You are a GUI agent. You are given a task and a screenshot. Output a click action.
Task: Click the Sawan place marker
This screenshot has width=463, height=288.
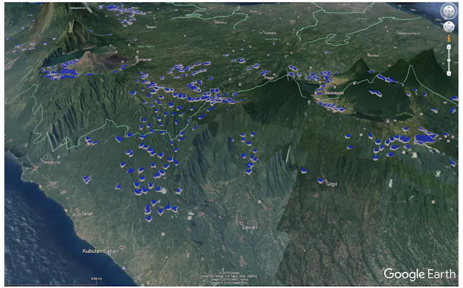pyautogui.click(x=242, y=224)
